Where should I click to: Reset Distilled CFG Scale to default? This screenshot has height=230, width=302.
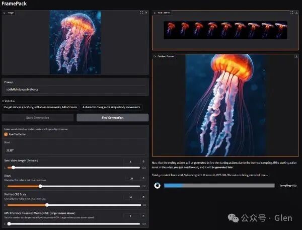tap(143, 197)
